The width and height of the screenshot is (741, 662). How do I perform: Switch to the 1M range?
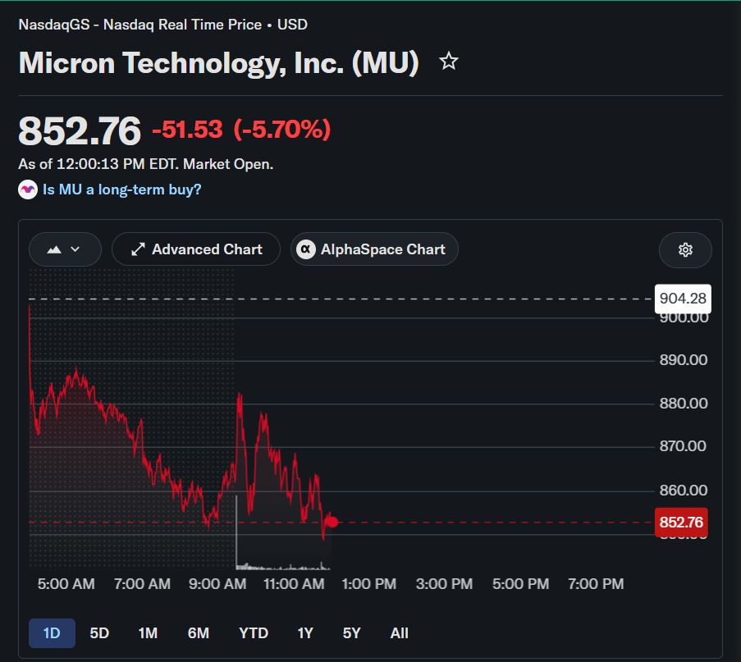148,633
